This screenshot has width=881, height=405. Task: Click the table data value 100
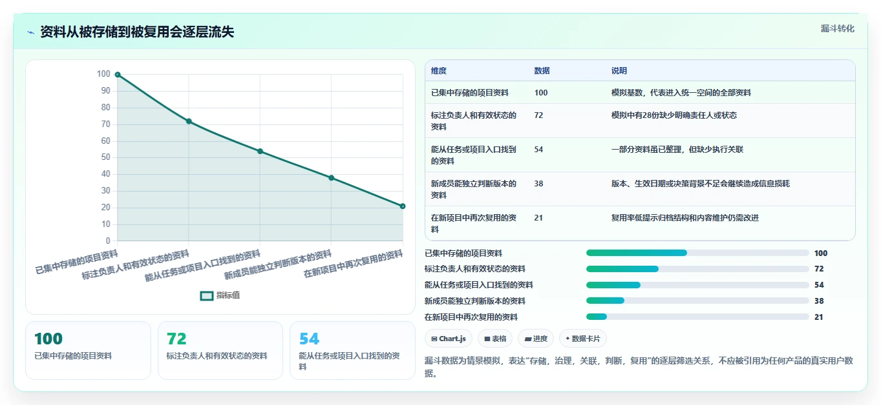coord(541,93)
